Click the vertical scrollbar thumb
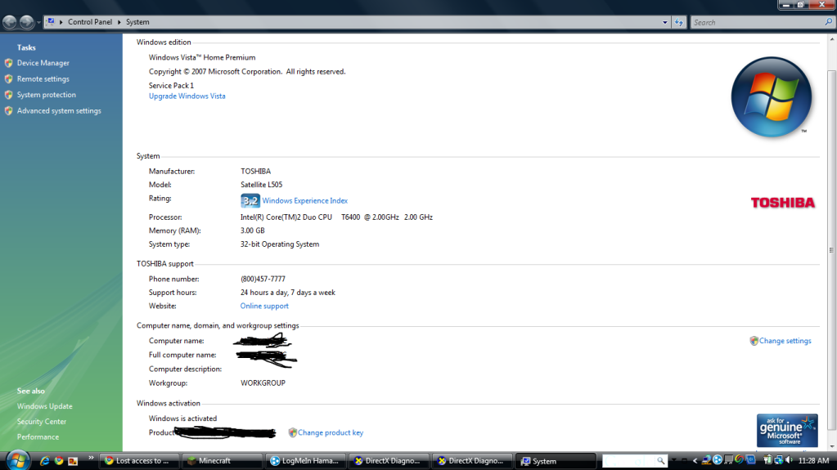Viewport: 837px width, 470px height. click(x=831, y=250)
